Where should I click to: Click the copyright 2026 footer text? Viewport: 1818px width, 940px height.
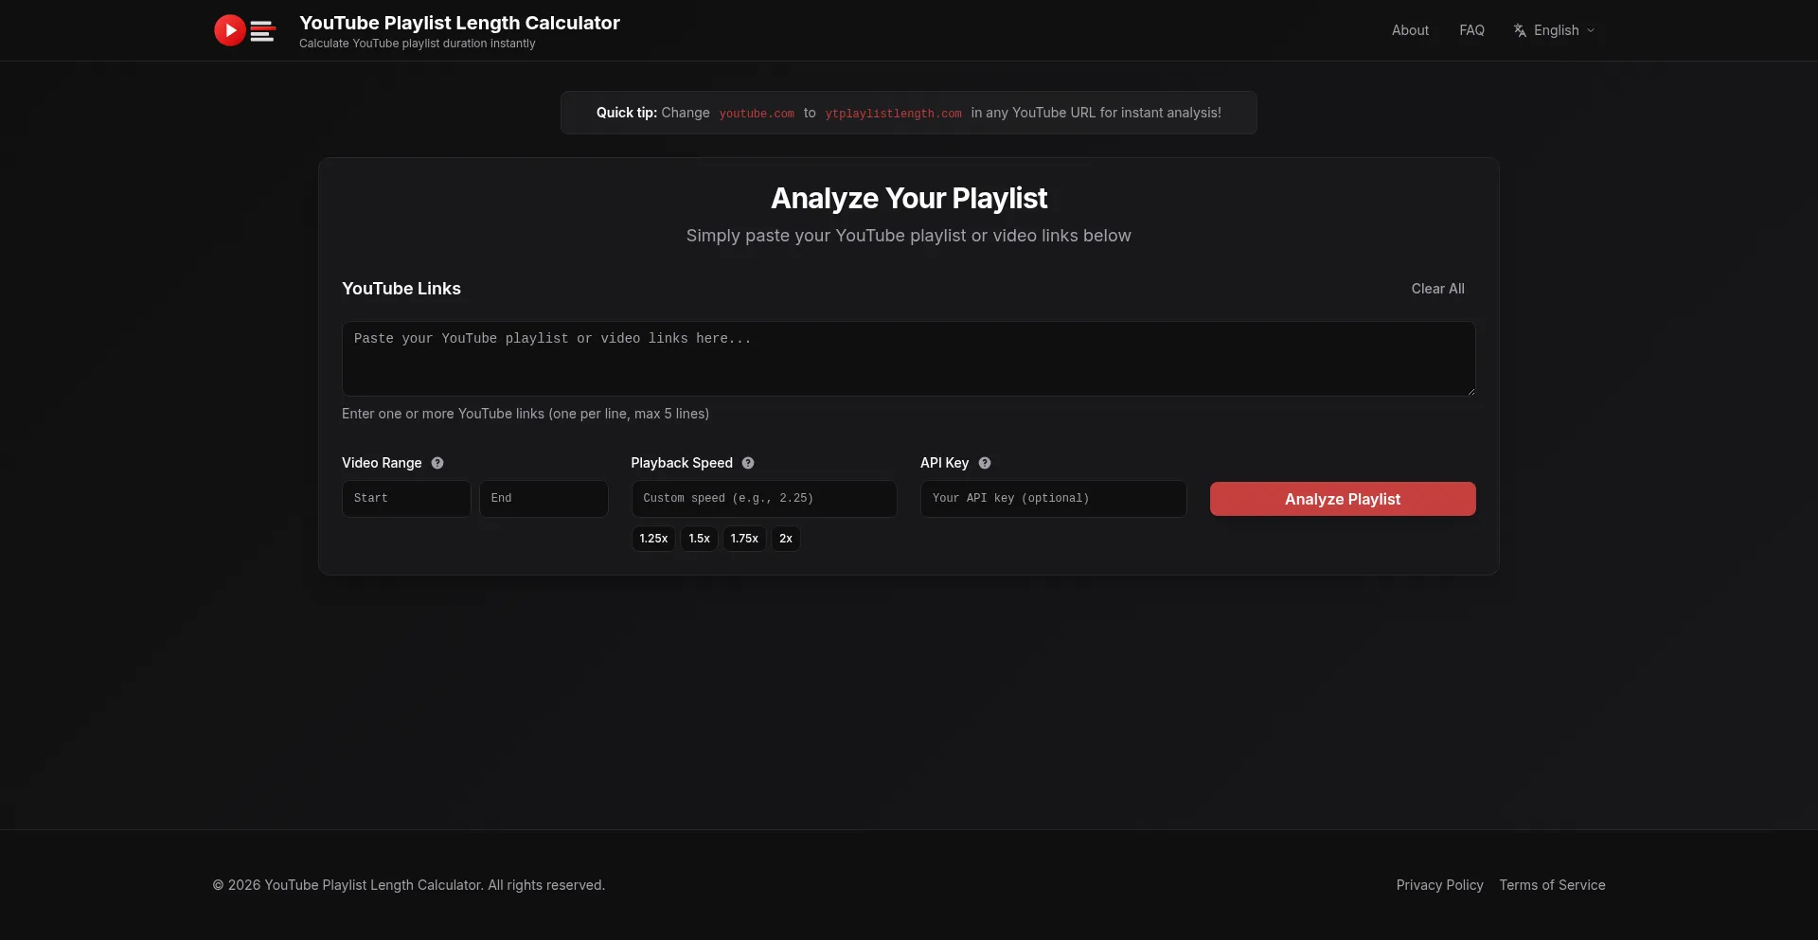pyautogui.click(x=408, y=885)
